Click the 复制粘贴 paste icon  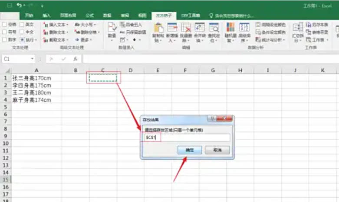[158, 28]
